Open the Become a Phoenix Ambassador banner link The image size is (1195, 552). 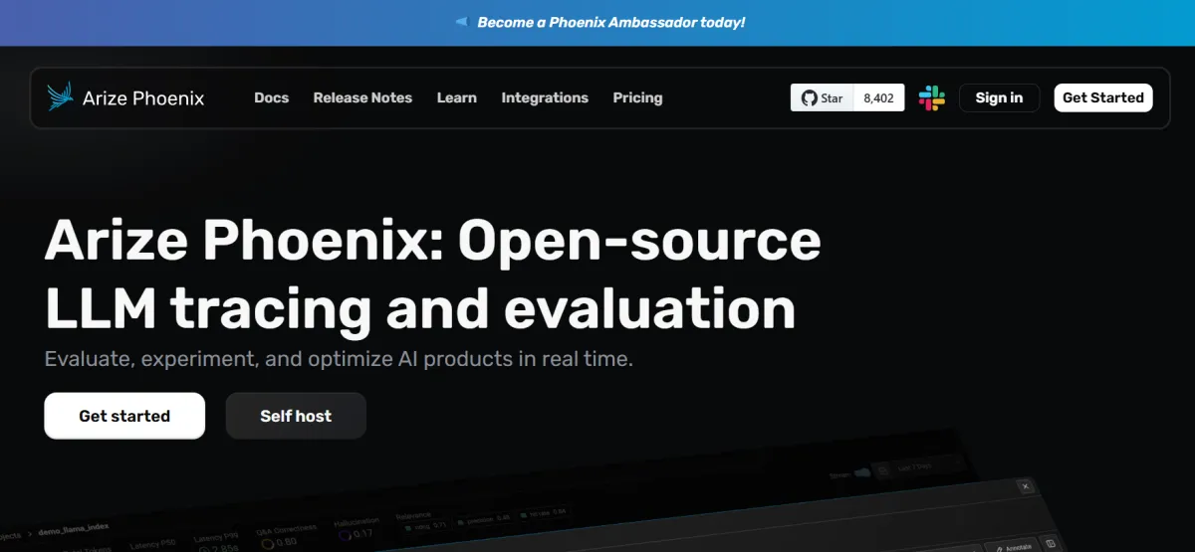[611, 22]
